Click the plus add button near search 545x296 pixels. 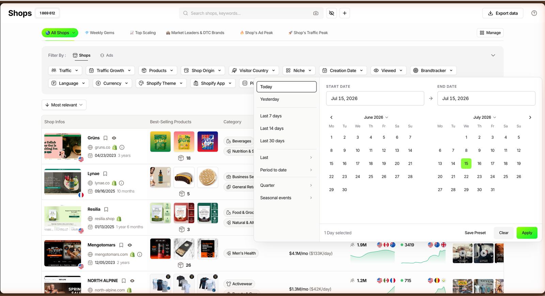(345, 13)
